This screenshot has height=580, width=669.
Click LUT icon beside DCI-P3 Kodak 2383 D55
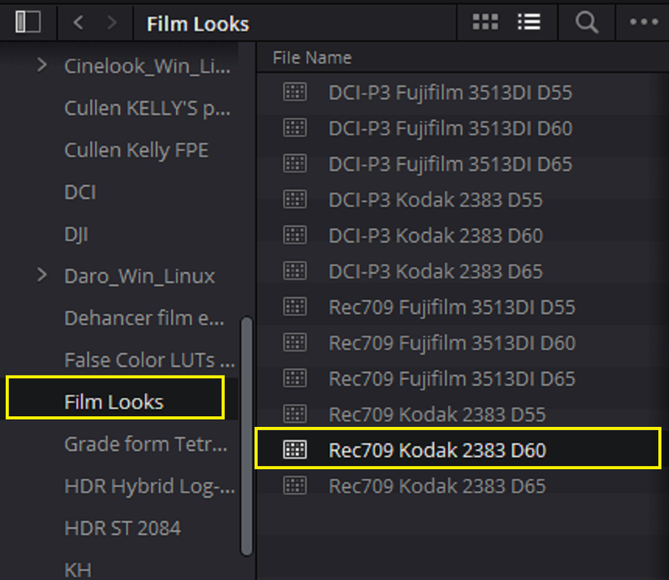(295, 199)
